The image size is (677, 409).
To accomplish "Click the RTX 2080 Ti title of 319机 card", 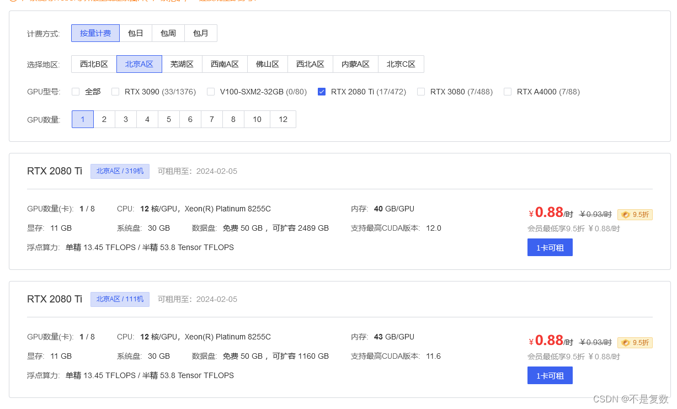I will [x=55, y=171].
